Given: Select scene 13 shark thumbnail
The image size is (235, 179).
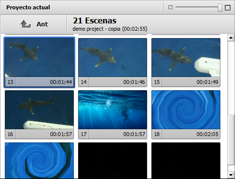Looking at the screenshot, I should pyautogui.click(x=39, y=58).
